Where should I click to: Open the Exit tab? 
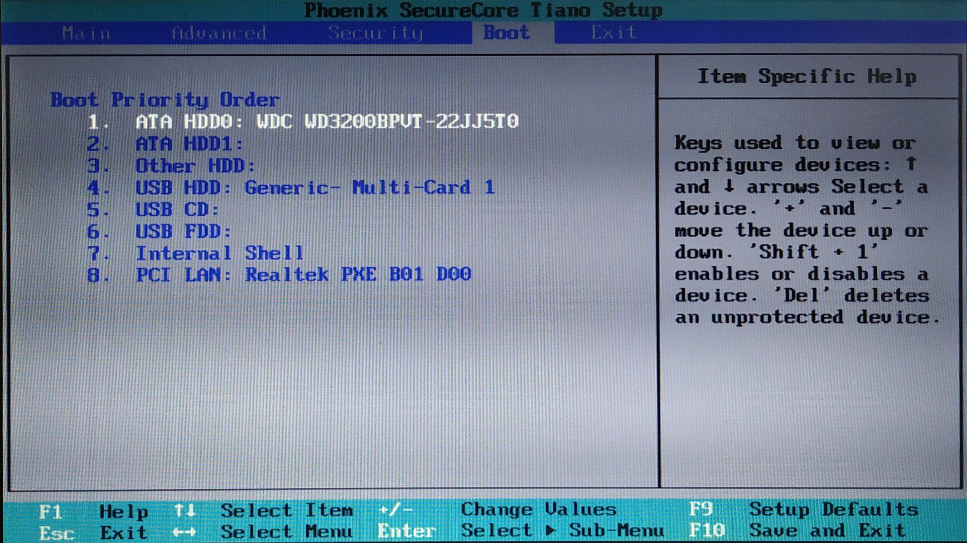click(614, 32)
